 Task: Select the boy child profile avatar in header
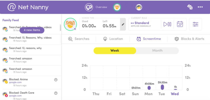coord(139,7)
